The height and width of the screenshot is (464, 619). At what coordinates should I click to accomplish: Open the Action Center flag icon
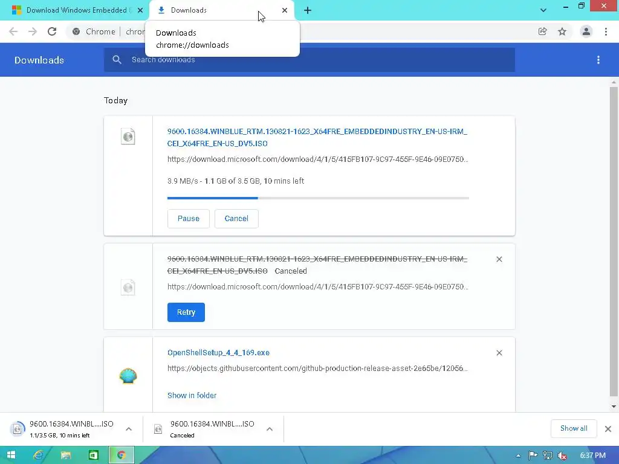pos(533,456)
